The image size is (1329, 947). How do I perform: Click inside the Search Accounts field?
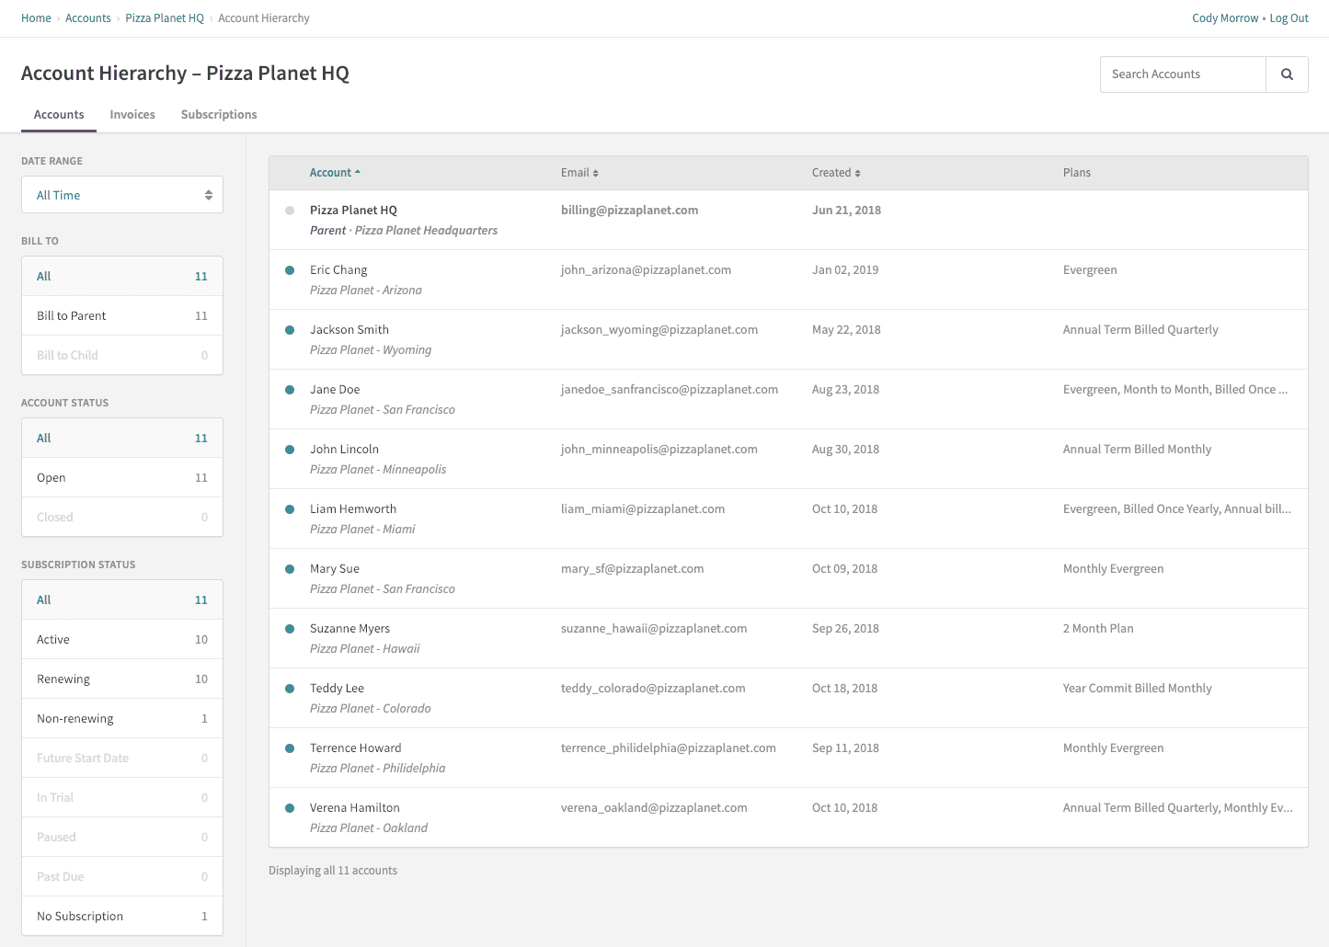1183,74
